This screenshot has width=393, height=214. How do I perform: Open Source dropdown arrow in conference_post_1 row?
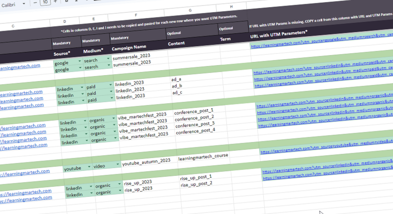click(x=85, y=121)
